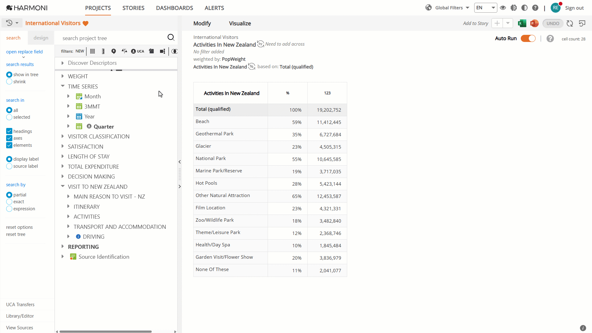Collapse VISIT TO NEW ZEALAND node

pos(63,187)
